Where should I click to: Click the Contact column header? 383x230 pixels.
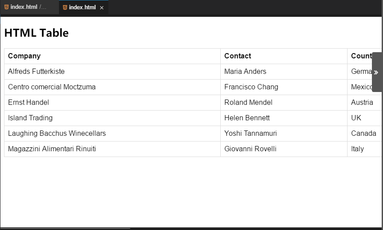click(284, 56)
